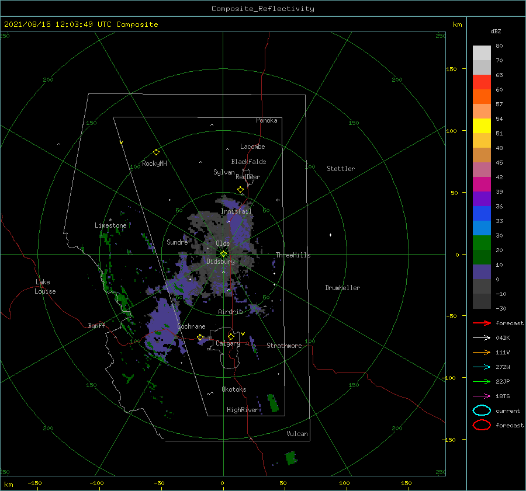Click the red forecast ellipse legend icon
The image size is (526, 491).
pyautogui.click(x=482, y=425)
